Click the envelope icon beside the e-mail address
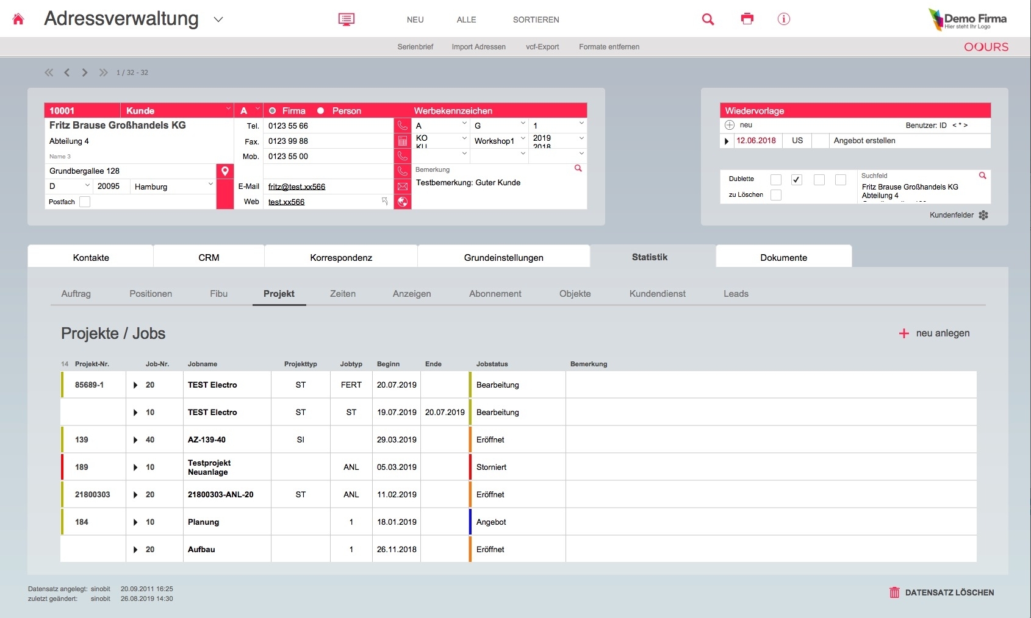 (x=403, y=186)
